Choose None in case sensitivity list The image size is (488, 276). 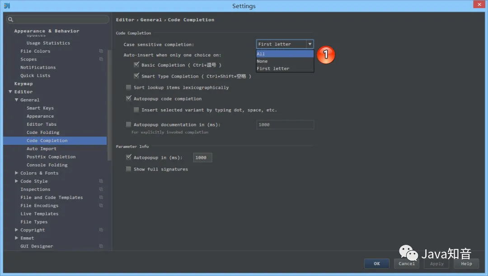pos(285,61)
